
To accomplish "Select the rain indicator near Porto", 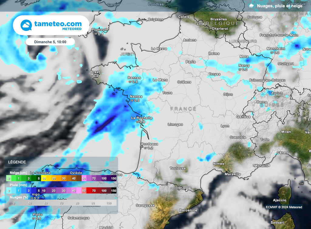I will [33, 218].
